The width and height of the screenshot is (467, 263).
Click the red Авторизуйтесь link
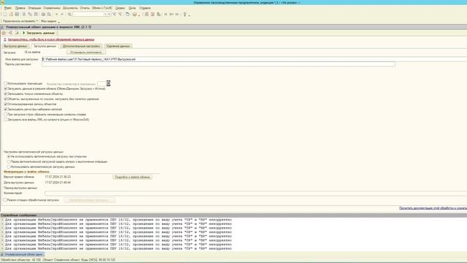tap(51, 39)
